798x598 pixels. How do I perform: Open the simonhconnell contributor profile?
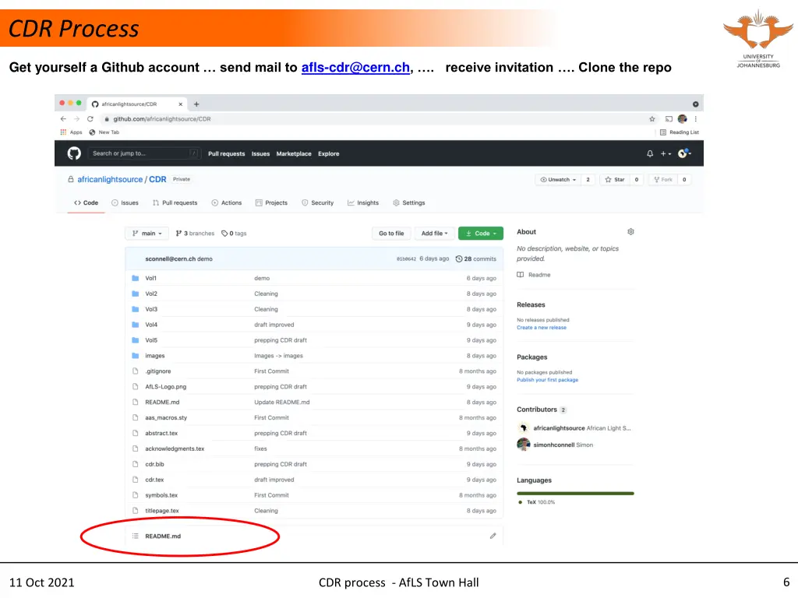tap(554, 445)
